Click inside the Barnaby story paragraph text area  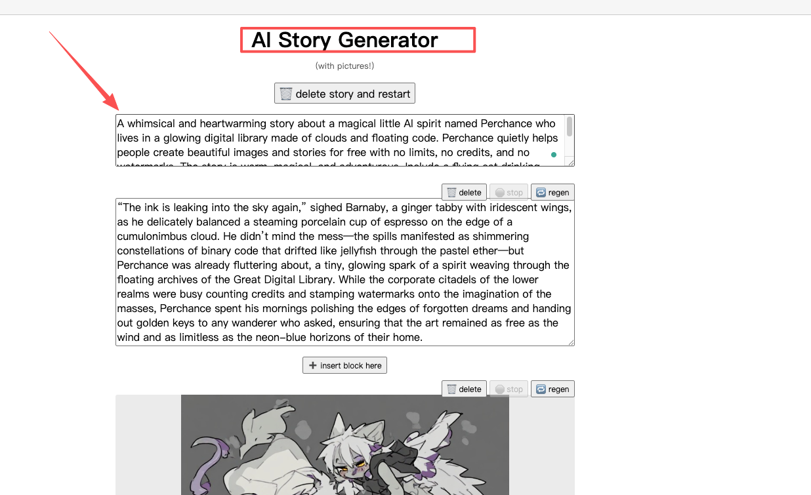point(344,272)
